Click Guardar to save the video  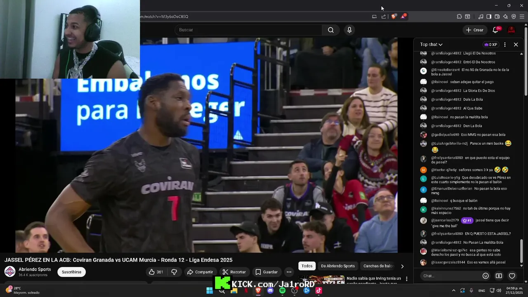(266, 272)
